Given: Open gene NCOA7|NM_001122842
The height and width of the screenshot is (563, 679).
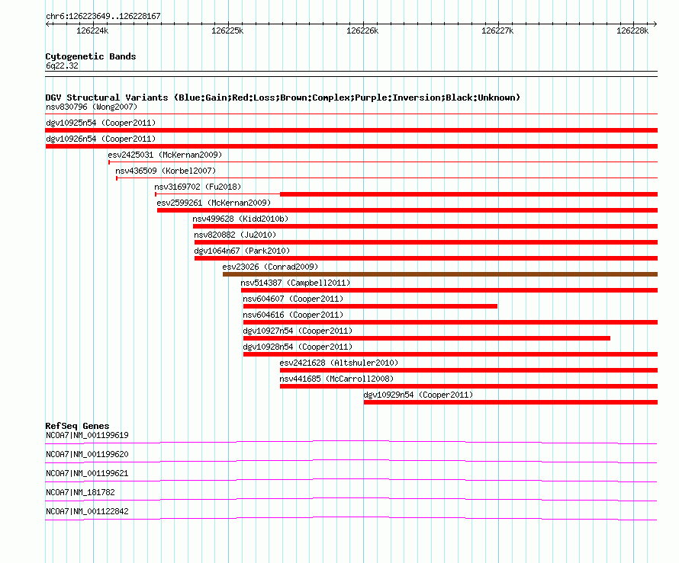Looking at the screenshot, I should click(87, 511).
